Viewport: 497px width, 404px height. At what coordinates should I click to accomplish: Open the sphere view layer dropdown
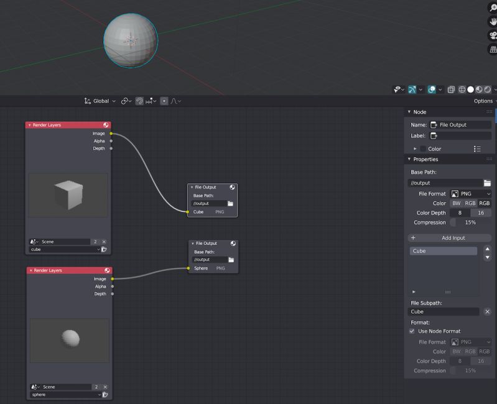pos(66,395)
